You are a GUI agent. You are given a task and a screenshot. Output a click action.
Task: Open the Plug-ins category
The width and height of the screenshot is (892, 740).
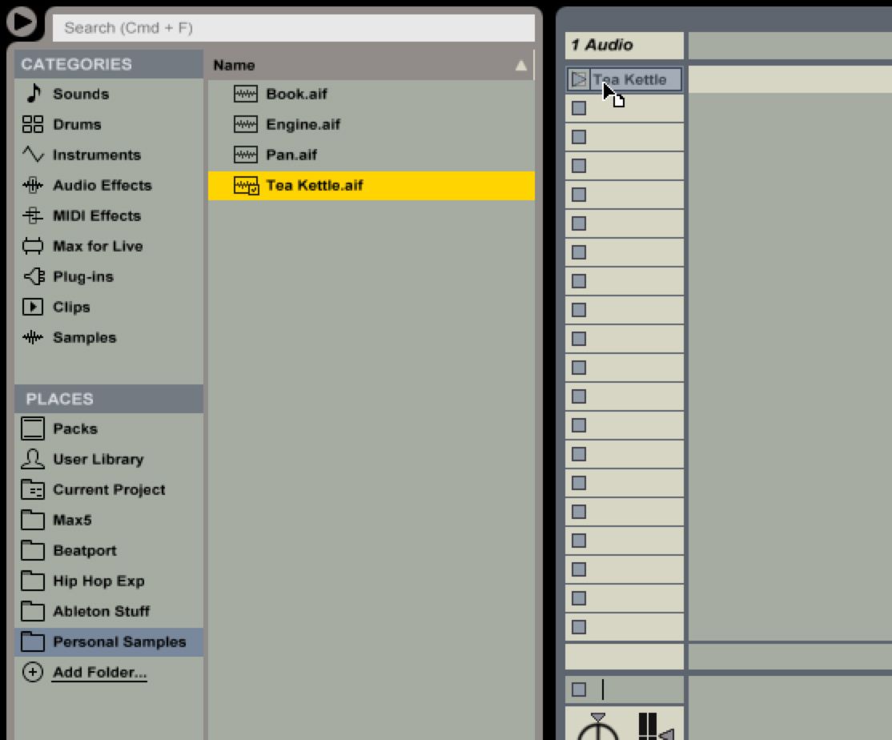(x=109, y=276)
